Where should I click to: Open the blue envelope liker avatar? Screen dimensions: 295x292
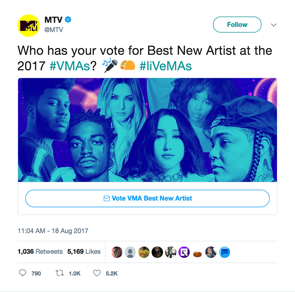[225, 252]
